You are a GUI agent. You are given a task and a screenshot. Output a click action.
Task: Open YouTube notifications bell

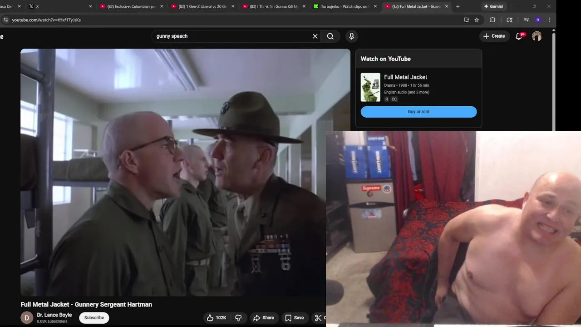519,36
